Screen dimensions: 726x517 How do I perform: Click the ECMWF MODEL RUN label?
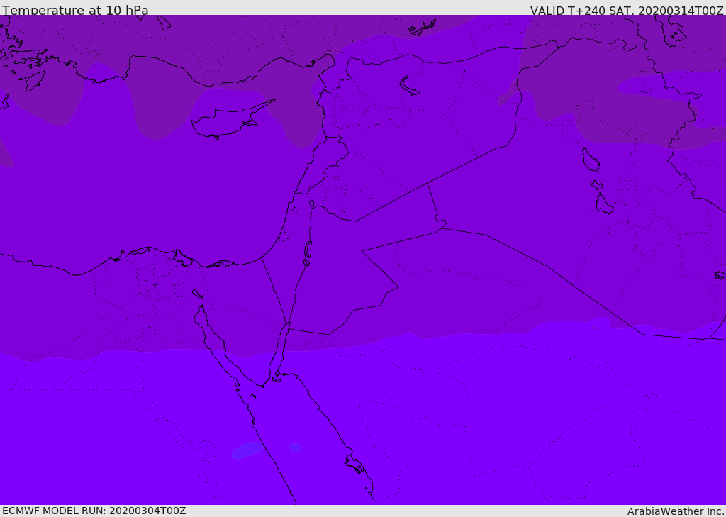pyautogui.click(x=94, y=511)
